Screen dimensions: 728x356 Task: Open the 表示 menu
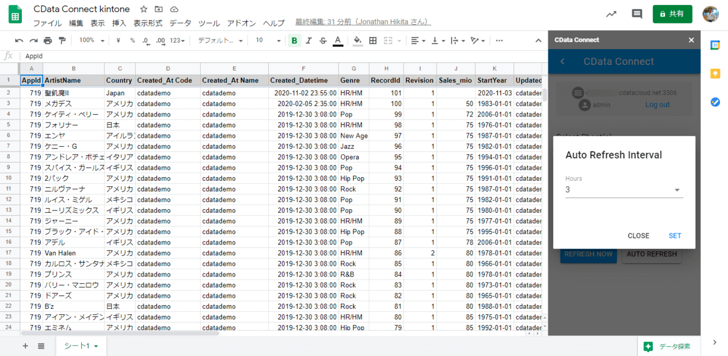[98, 23]
